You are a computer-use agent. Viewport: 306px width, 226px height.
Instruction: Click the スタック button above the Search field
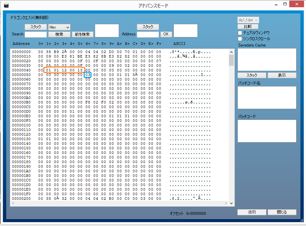[36, 27]
